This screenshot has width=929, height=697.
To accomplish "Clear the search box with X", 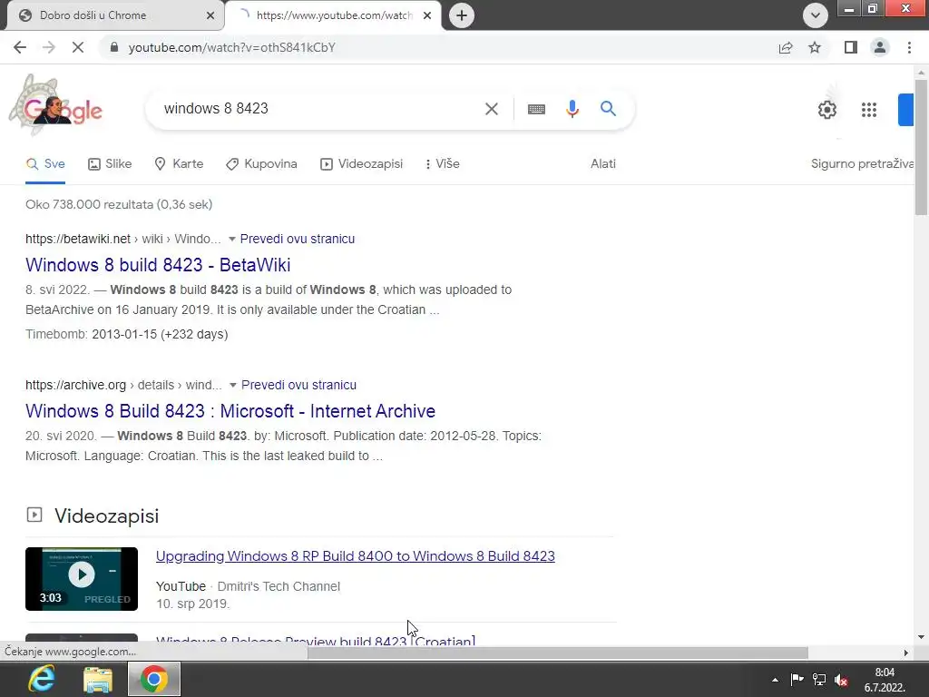I will click(x=491, y=109).
